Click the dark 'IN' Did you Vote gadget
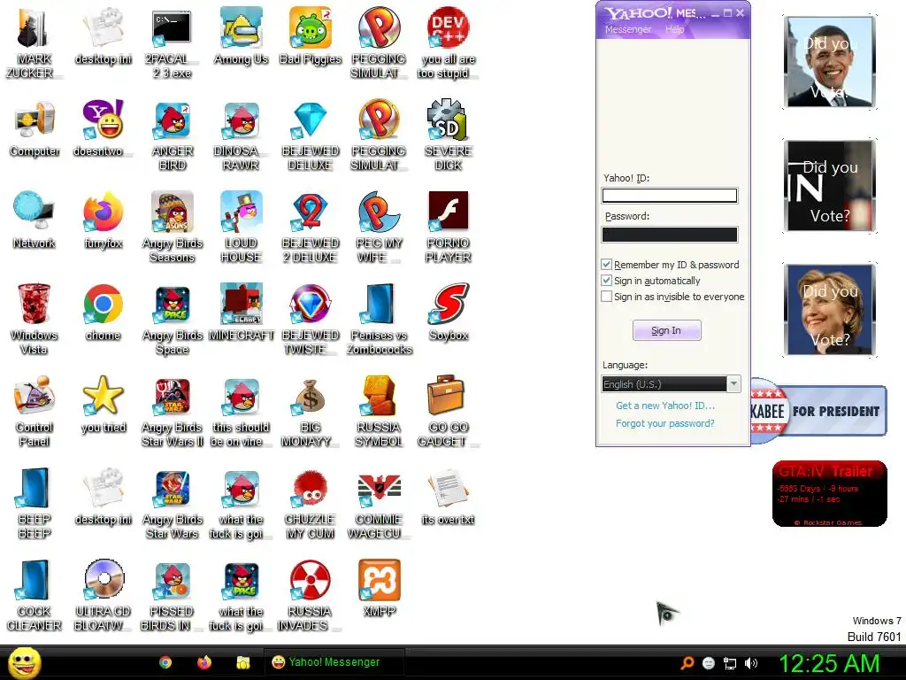Viewport: 906px width, 680px height. pyautogui.click(x=830, y=186)
